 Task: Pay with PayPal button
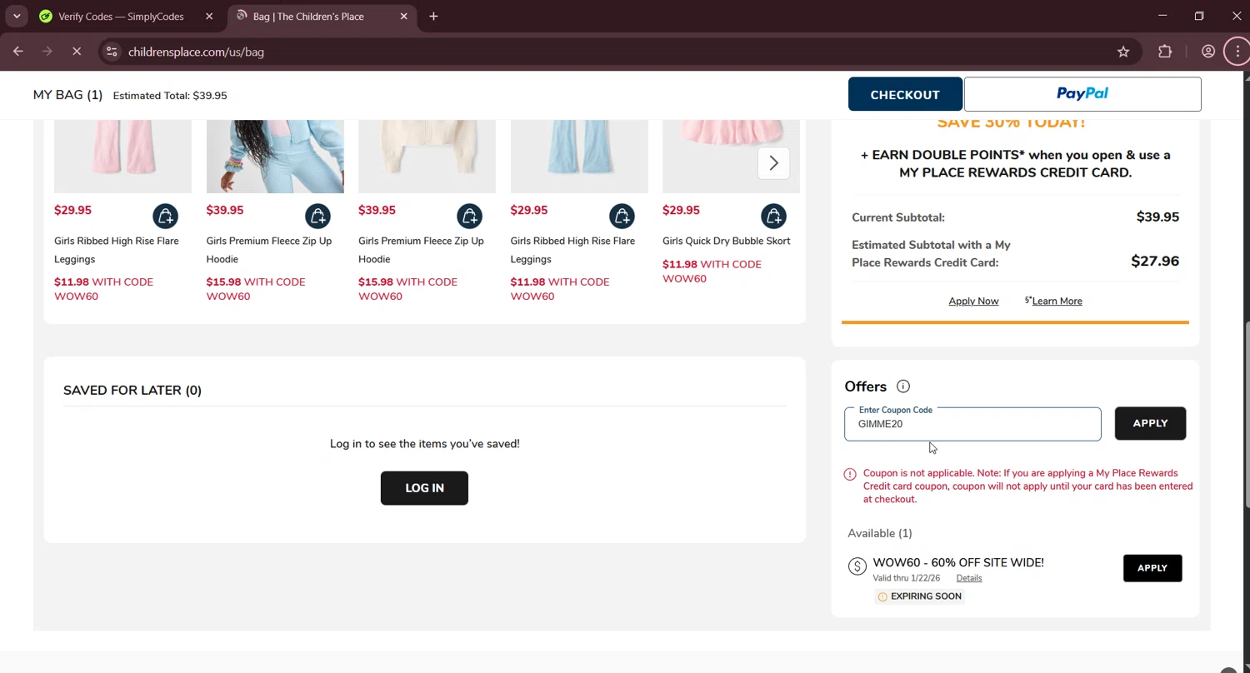[1082, 94]
